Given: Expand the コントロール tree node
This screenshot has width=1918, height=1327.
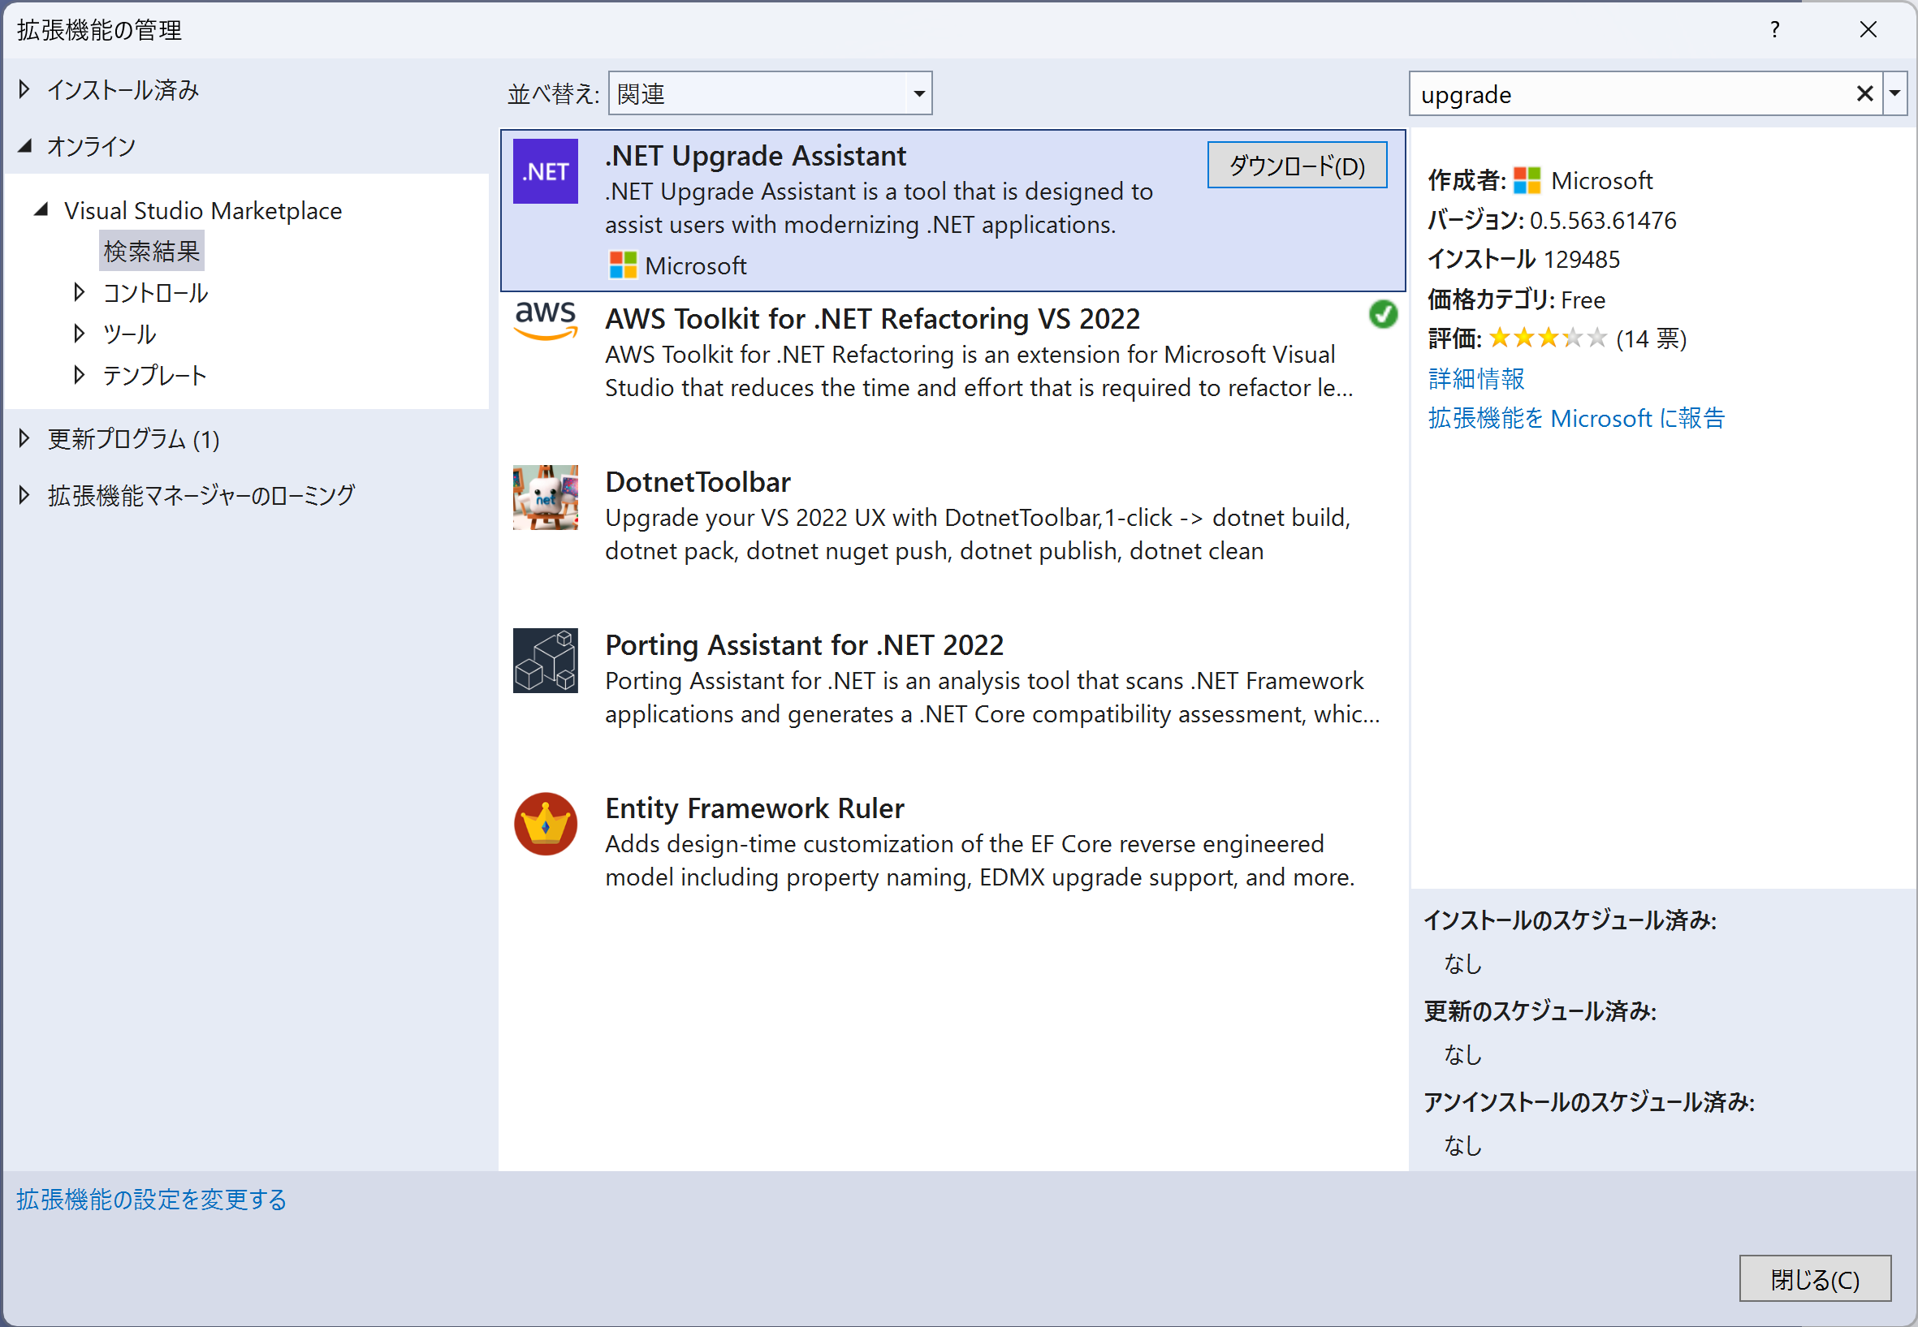Looking at the screenshot, I should [x=79, y=292].
